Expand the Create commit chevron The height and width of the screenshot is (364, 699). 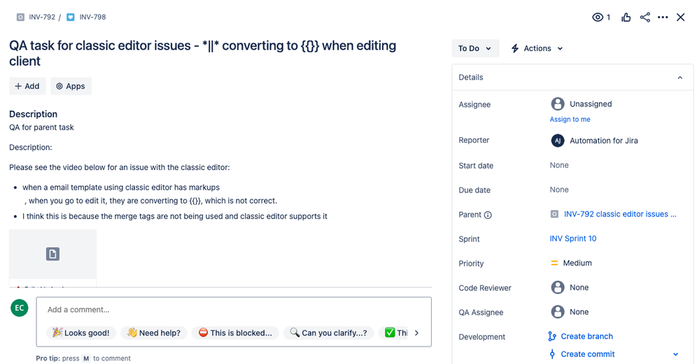point(675,354)
